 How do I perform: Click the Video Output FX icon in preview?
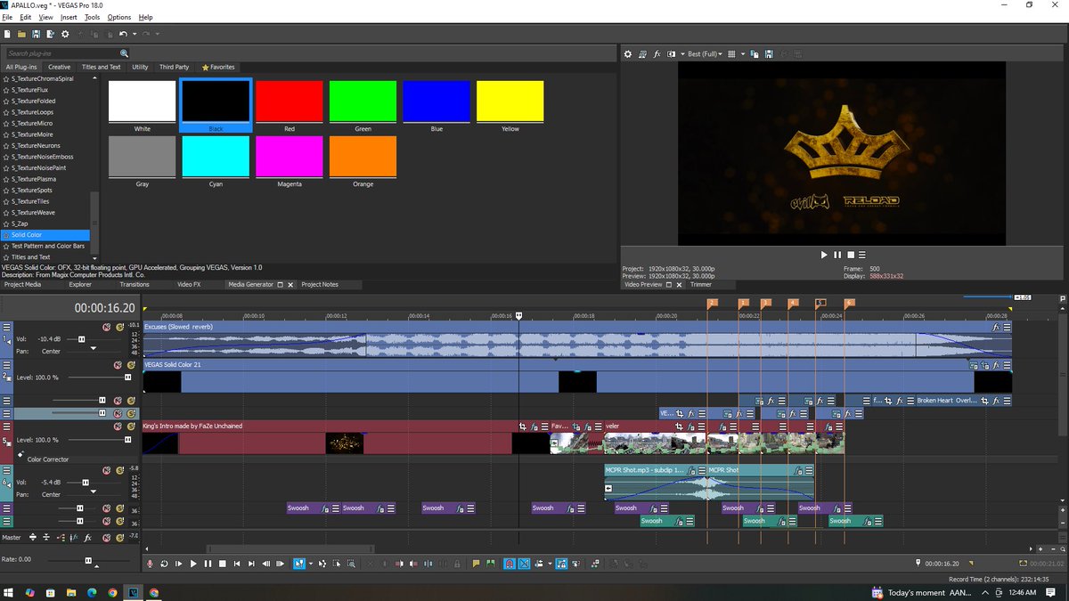657,54
